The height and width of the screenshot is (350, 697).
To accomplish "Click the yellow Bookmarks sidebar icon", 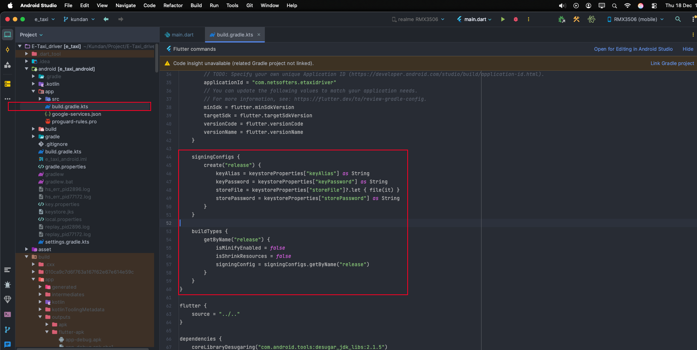I will click(8, 83).
